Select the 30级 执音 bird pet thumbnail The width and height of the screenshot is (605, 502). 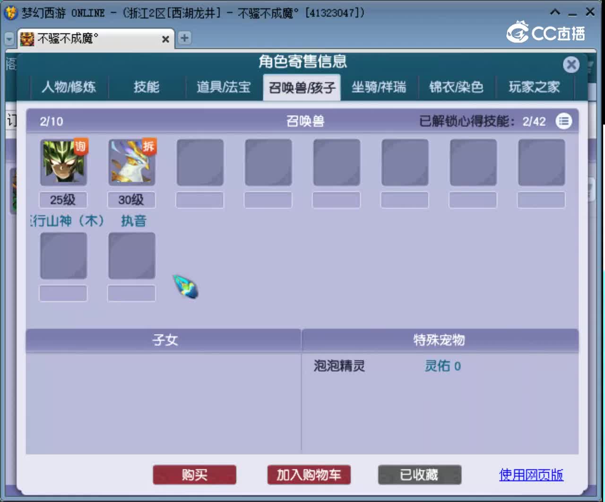point(132,162)
